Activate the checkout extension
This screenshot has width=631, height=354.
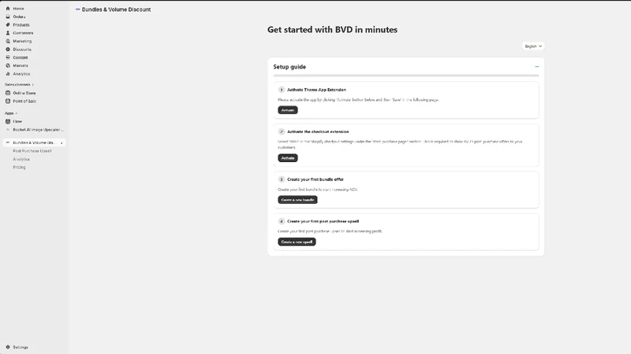pos(288,158)
